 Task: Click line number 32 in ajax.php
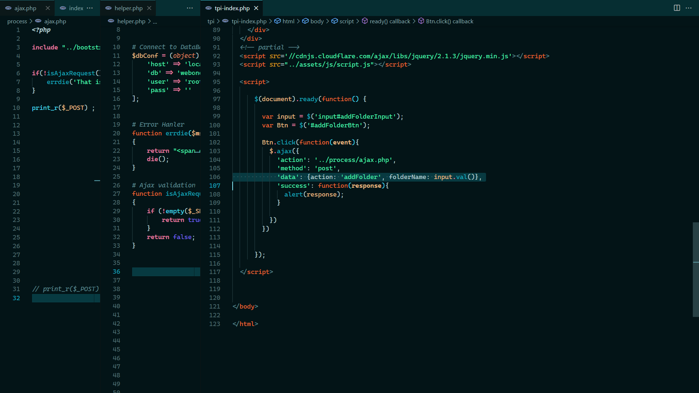[16, 298]
